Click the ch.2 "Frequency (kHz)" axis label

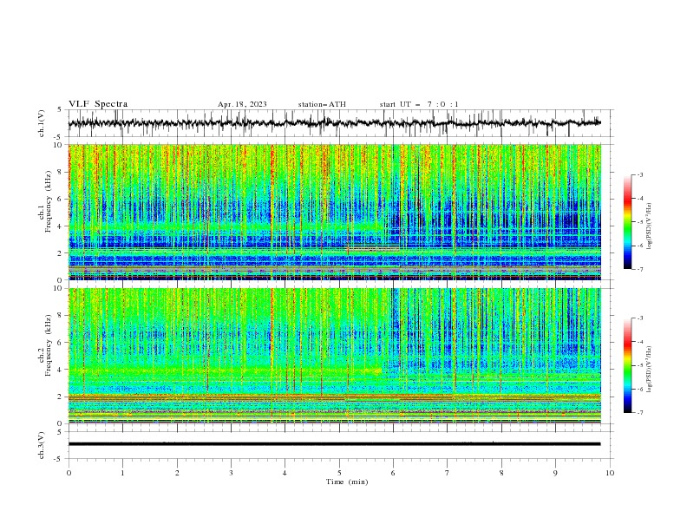49,344
